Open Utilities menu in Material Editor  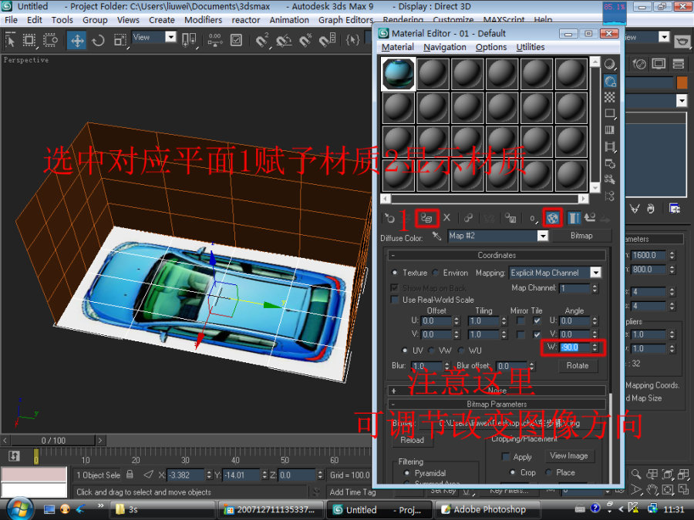pos(531,47)
